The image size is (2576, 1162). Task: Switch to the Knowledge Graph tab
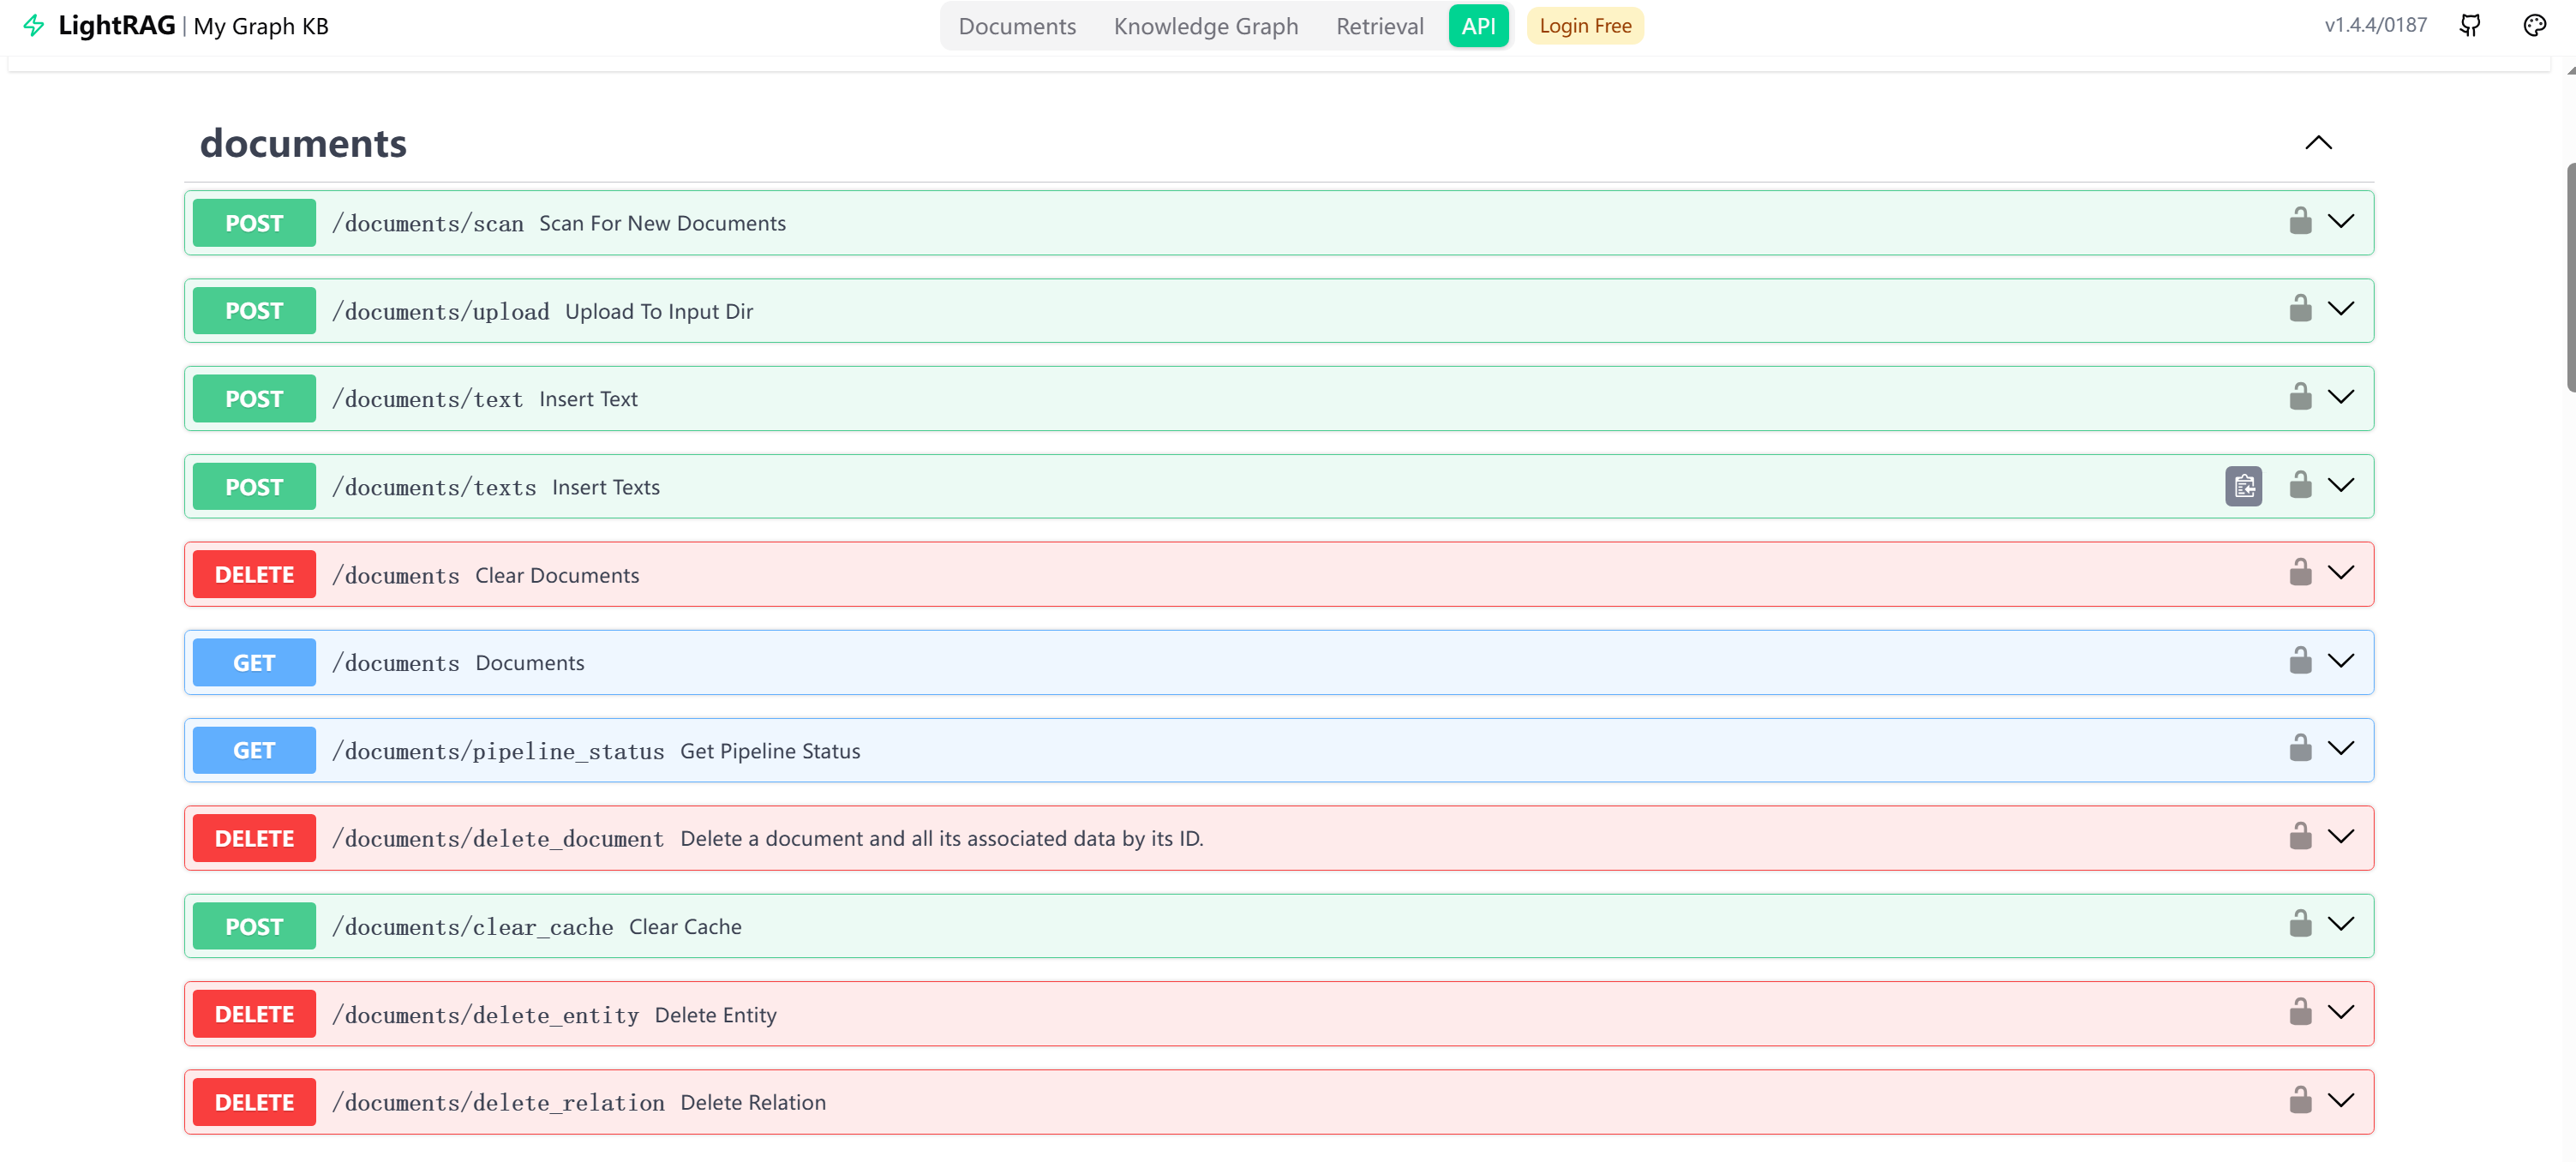click(1205, 26)
